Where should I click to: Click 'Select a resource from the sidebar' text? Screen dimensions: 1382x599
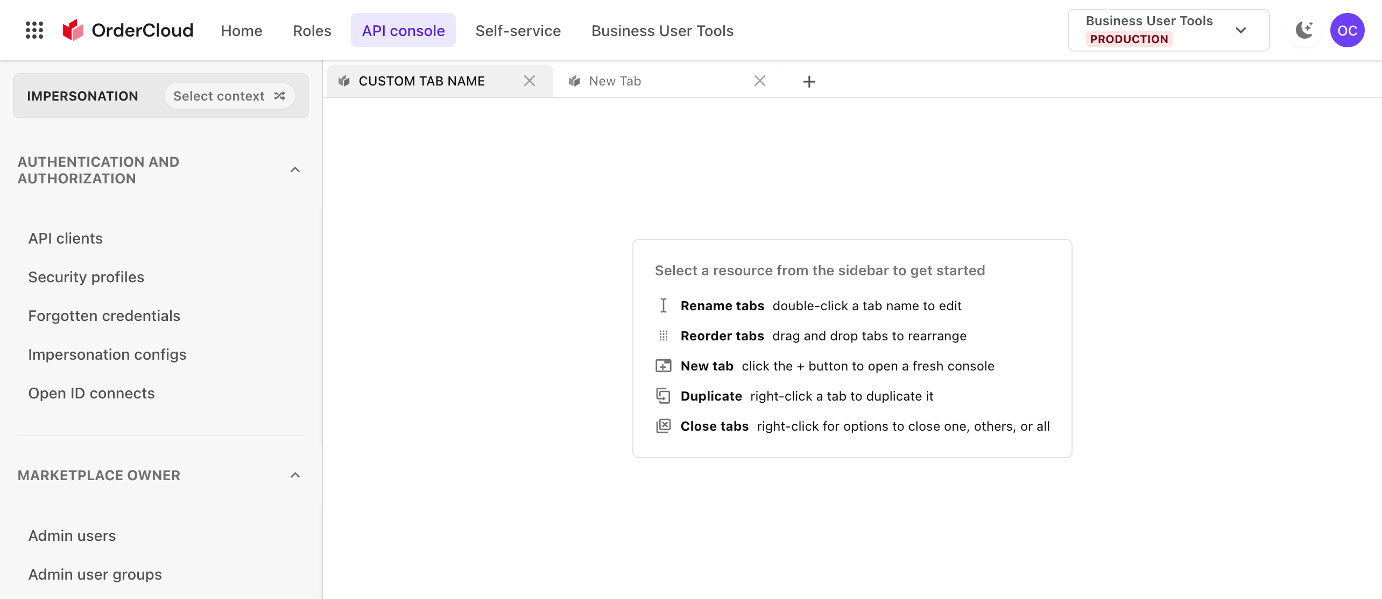tap(820, 270)
